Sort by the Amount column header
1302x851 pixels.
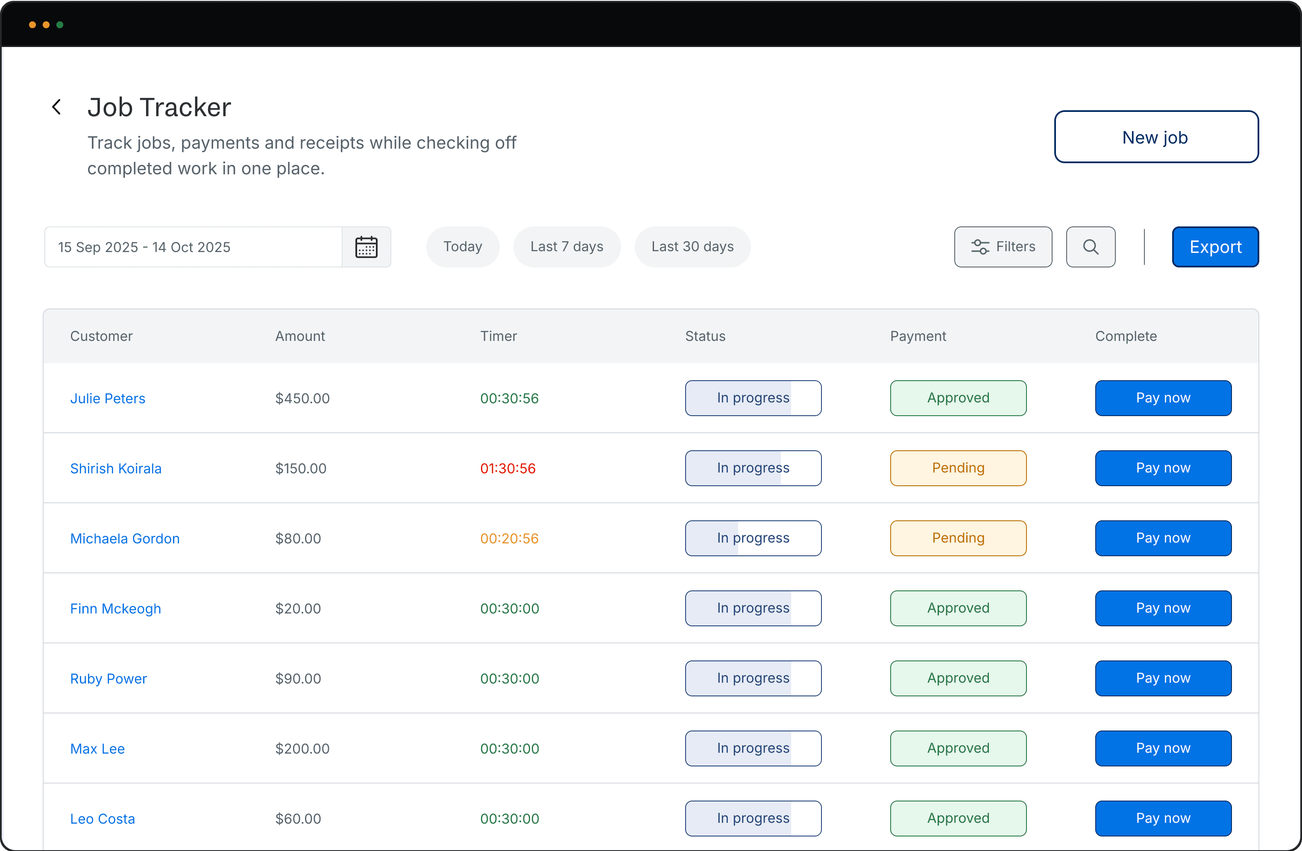[x=300, y=336]
